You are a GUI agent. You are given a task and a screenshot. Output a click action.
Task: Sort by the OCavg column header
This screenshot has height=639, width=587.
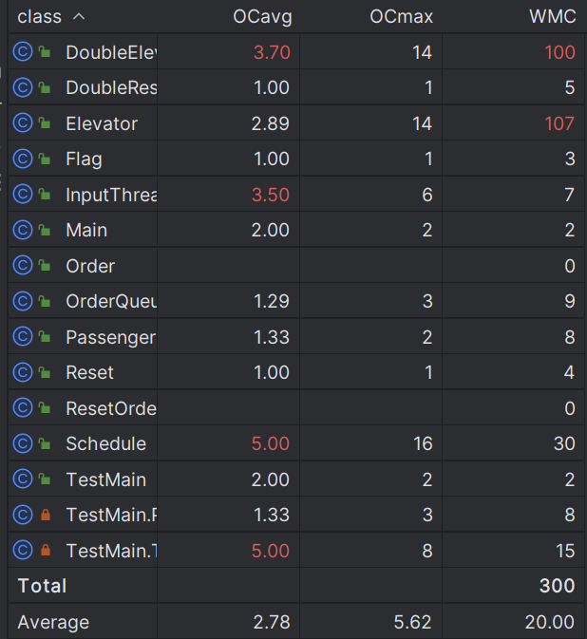(262, 17)
